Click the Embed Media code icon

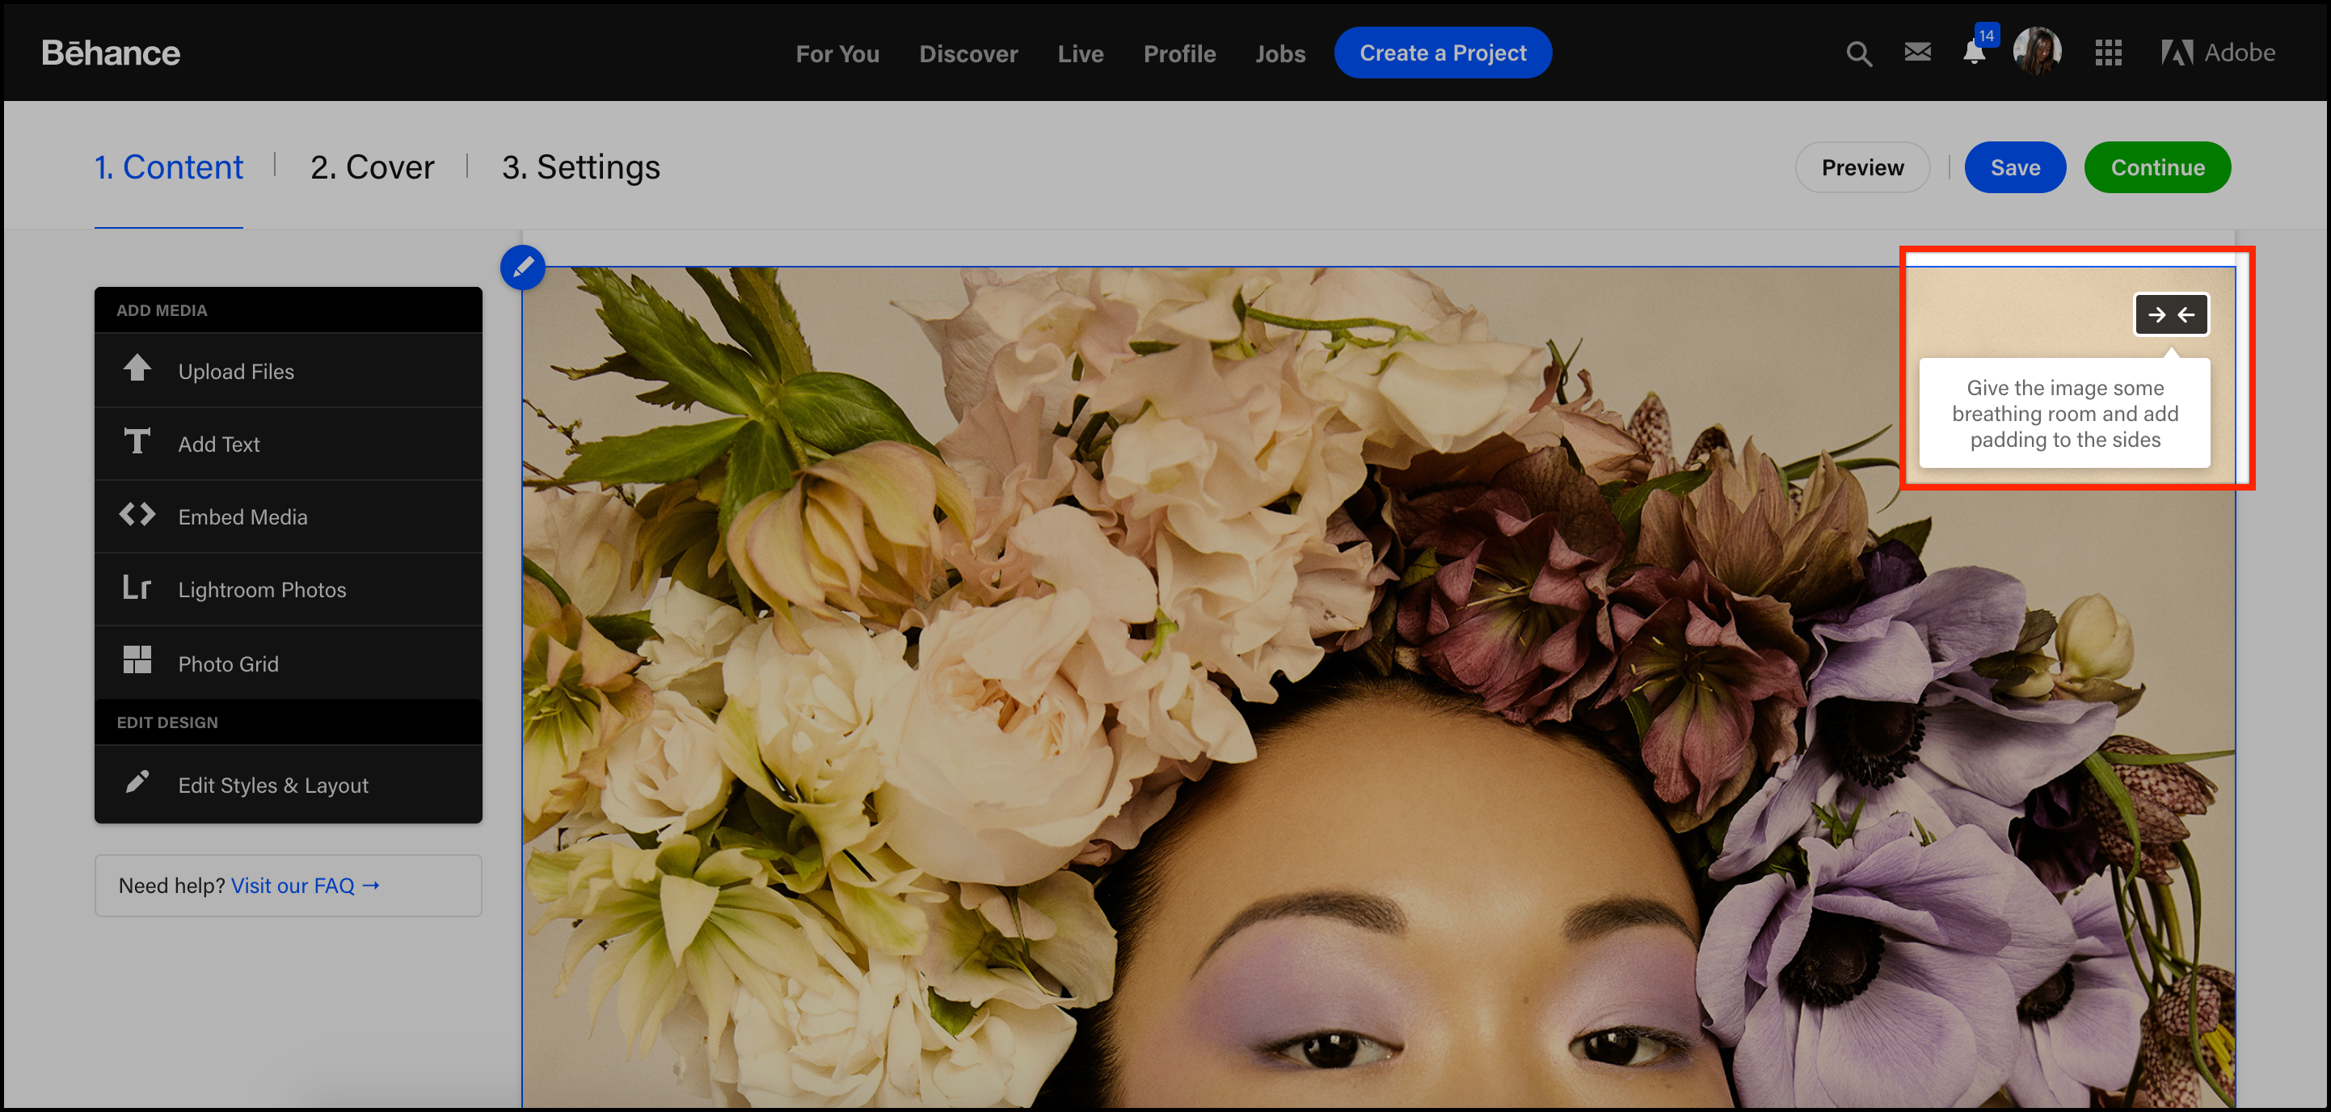click(x=137, y=515)
